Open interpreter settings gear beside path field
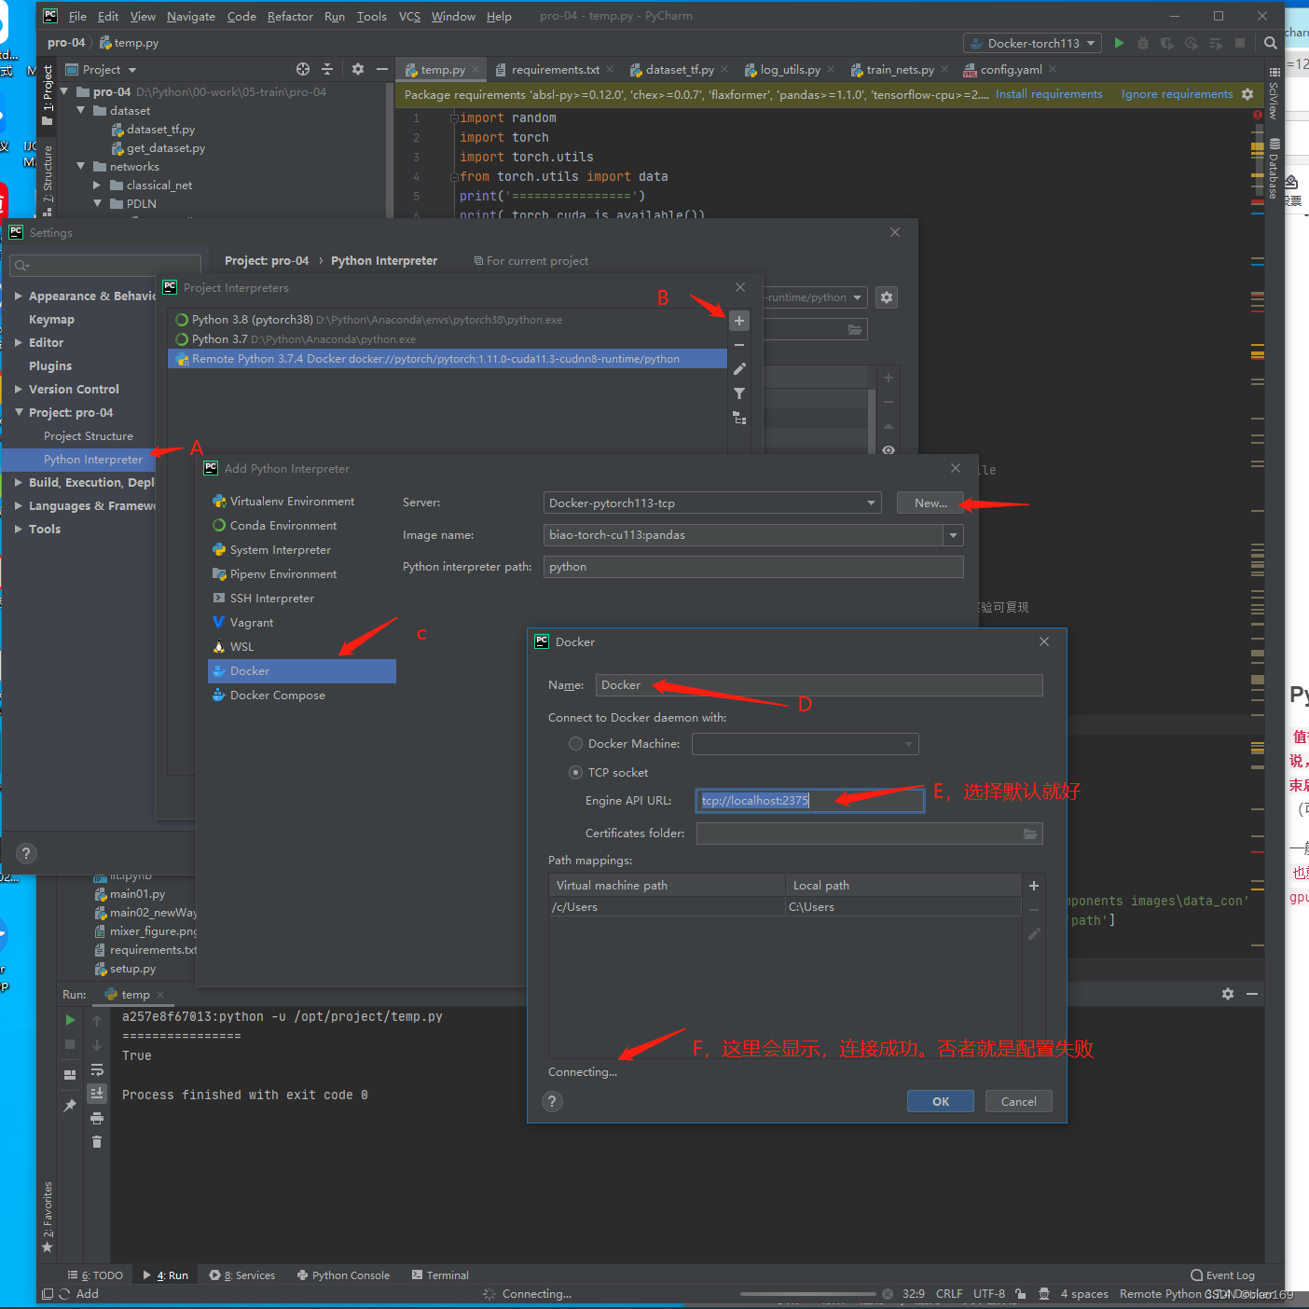 [886, 296]
